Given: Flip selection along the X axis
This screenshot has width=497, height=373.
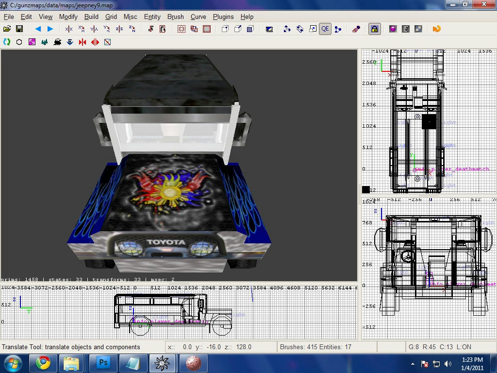Looking at the screenshot, I should (69, 29).
